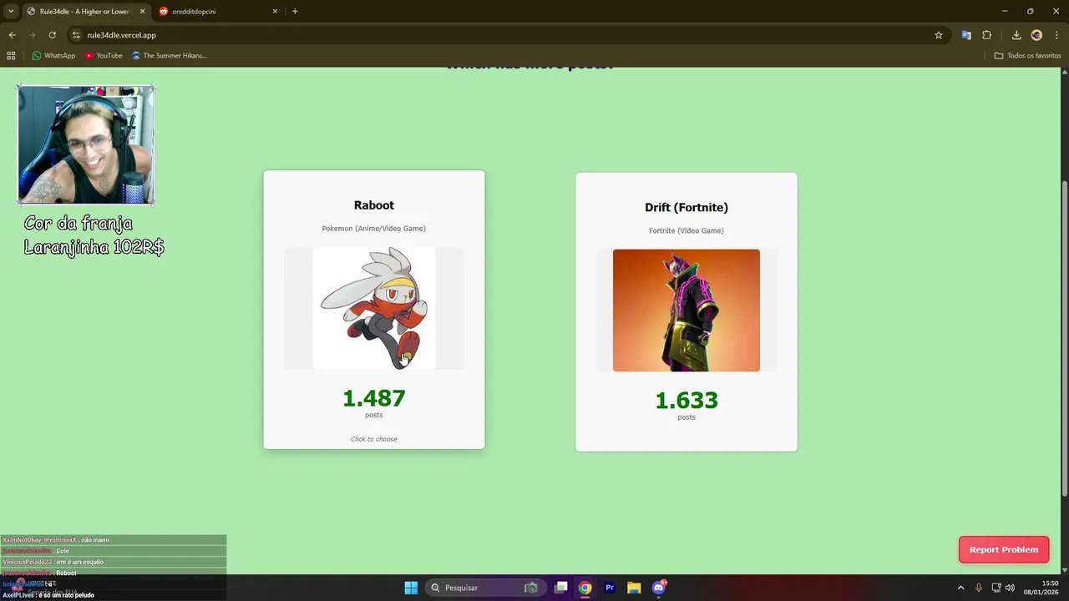
Task: Select the Drift (Fortnite) card title
Action: point(686,207)
